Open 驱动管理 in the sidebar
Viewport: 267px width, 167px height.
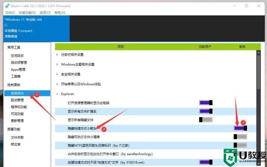point(17,100)
